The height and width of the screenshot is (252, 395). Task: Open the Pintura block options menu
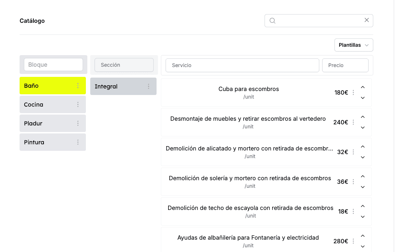(78, 142)
